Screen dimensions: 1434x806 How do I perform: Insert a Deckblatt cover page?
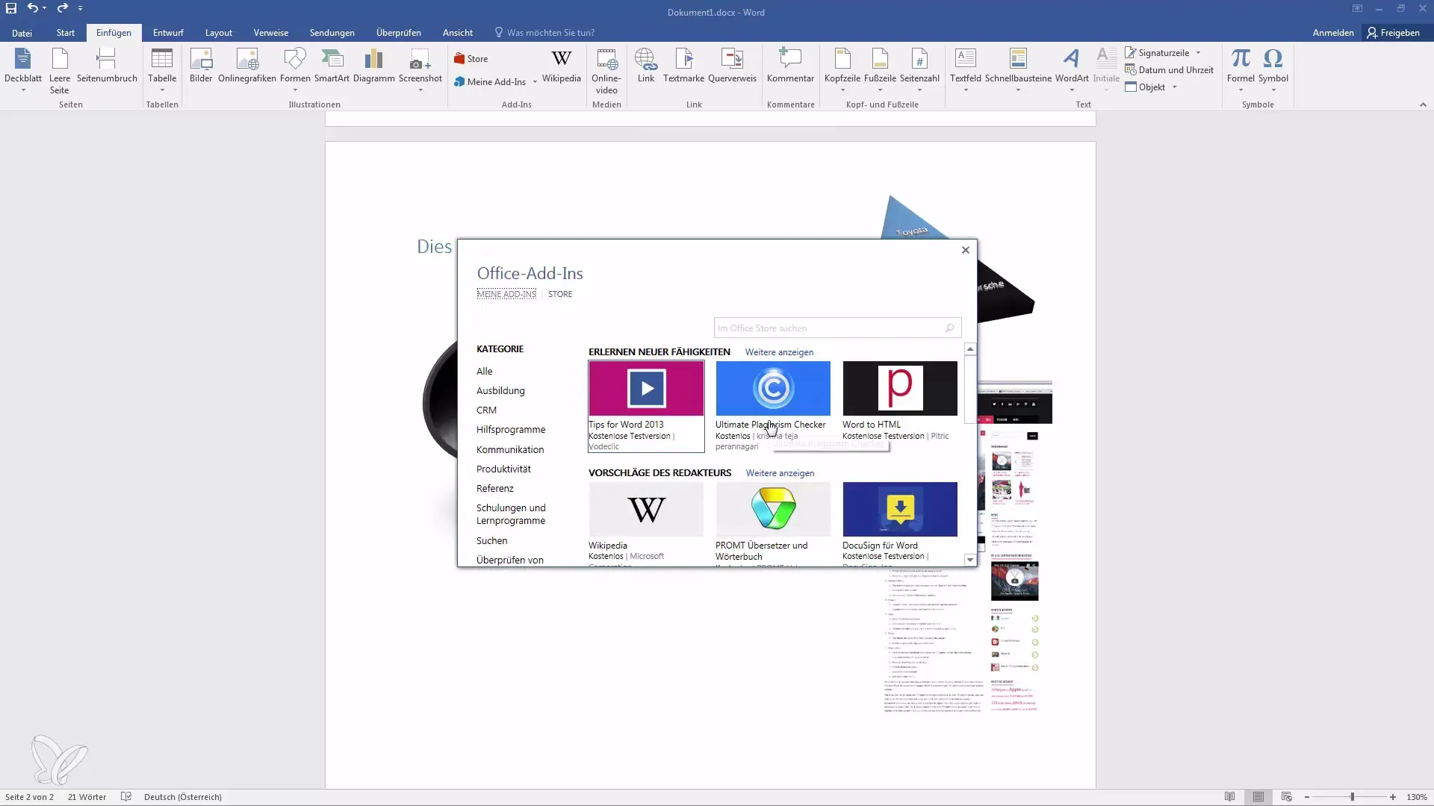coord(23,69)
